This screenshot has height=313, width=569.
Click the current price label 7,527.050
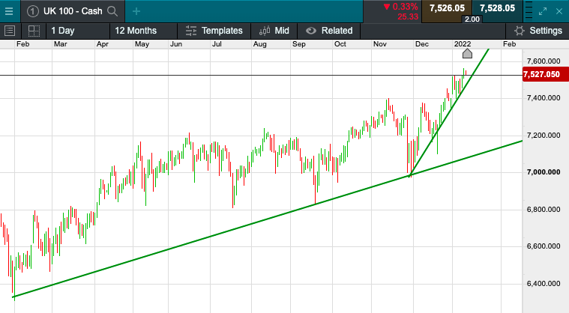pyautogui.click(x=544, y=75)
